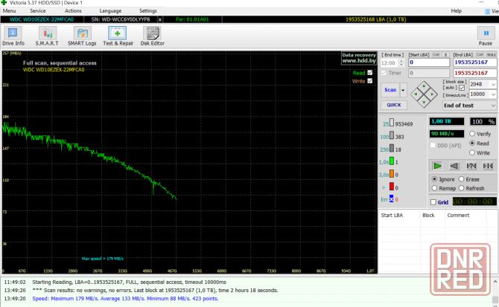Screen dimensions: 499x307
Task: Click the rewind playback arrow button
Action: pos(454,166)
